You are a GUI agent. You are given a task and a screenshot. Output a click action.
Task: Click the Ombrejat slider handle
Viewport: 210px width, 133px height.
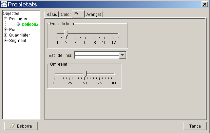pos(84,74)
